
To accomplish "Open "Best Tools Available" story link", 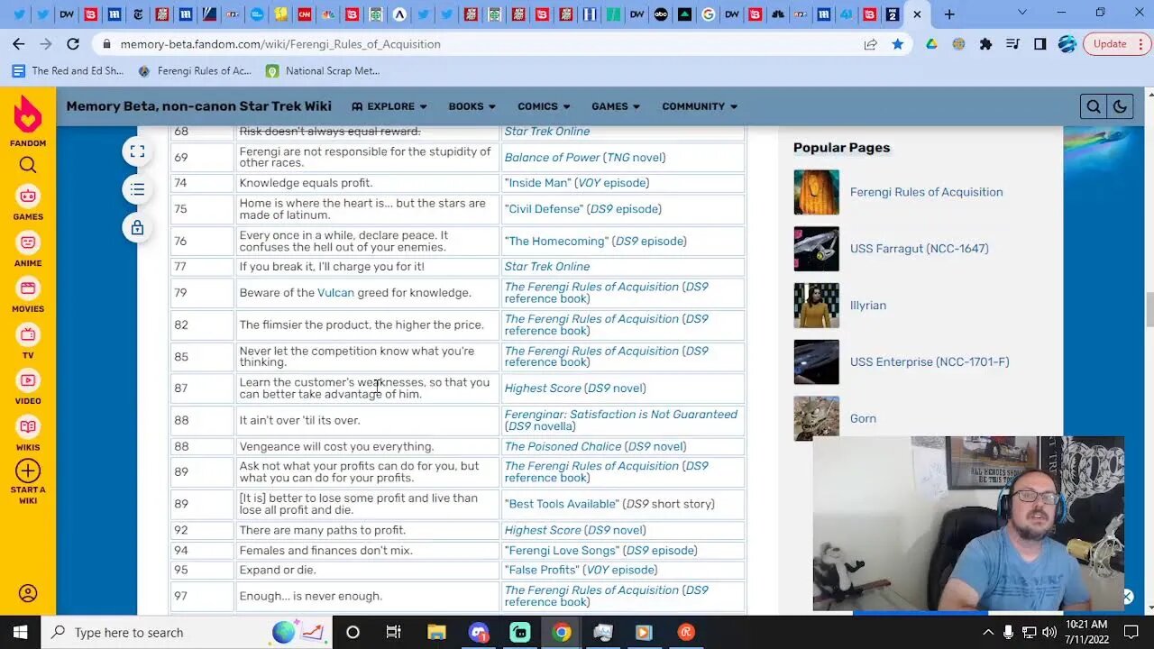I will point(562,504).
